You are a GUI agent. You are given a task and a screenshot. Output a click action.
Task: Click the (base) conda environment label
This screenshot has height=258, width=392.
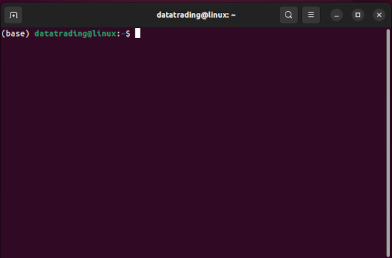click(16, 33)
